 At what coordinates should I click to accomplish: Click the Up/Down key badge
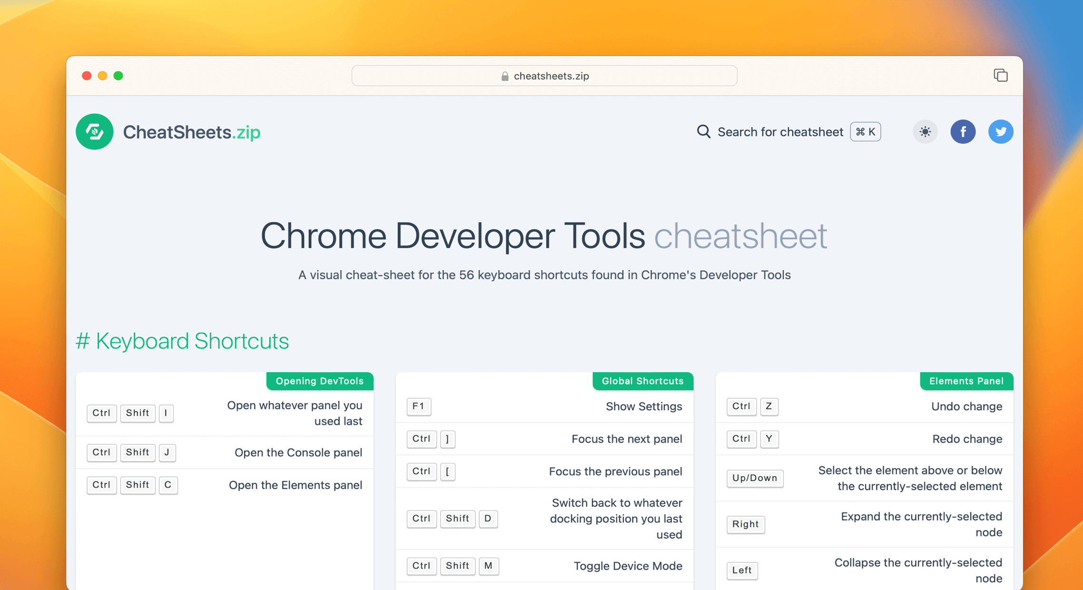754,478
